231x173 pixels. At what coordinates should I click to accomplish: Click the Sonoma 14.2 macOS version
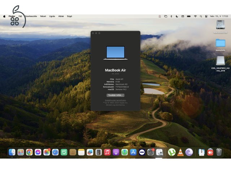pyautogui.click(x=121, y=89)
